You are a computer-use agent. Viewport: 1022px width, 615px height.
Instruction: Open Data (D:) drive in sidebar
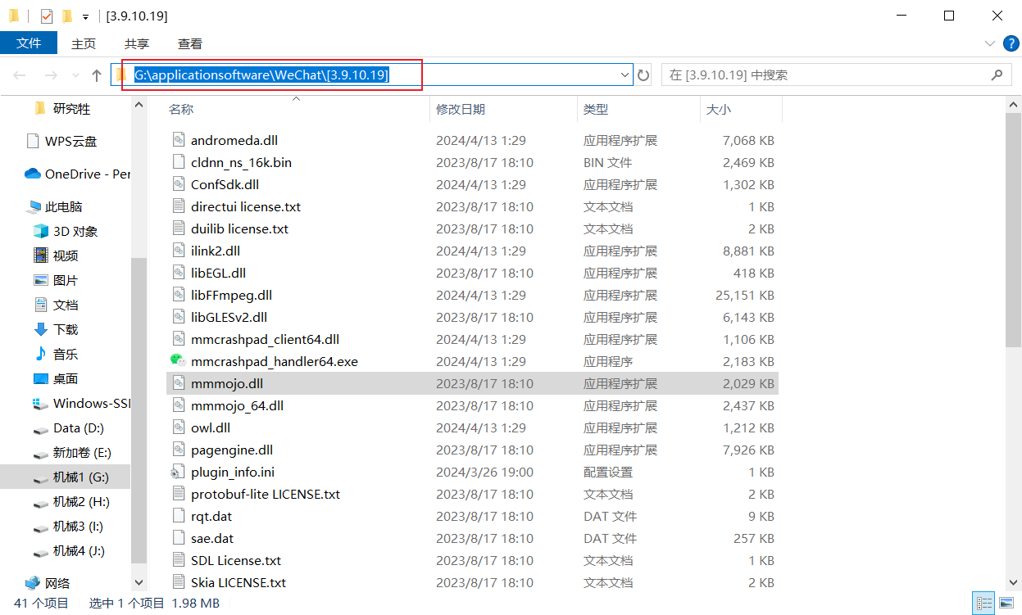pos(67,427)
